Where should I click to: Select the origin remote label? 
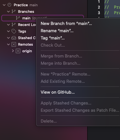(x=27, y=51)
